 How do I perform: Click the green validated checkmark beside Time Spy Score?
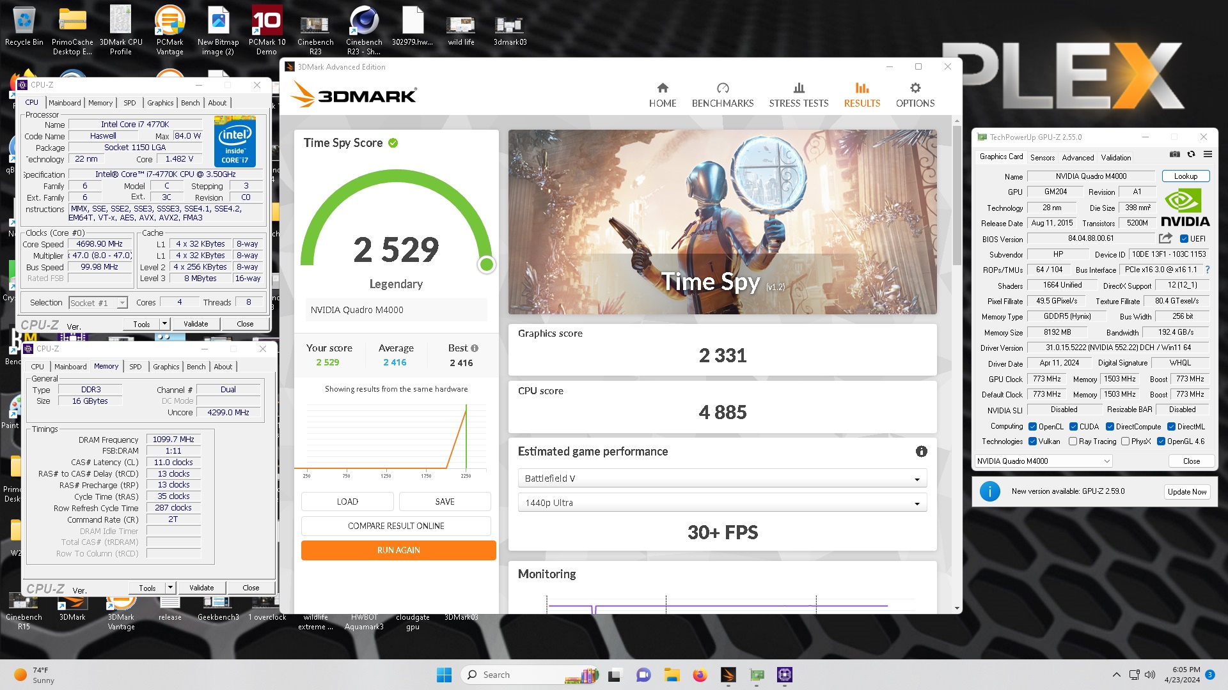coord(393,143)
